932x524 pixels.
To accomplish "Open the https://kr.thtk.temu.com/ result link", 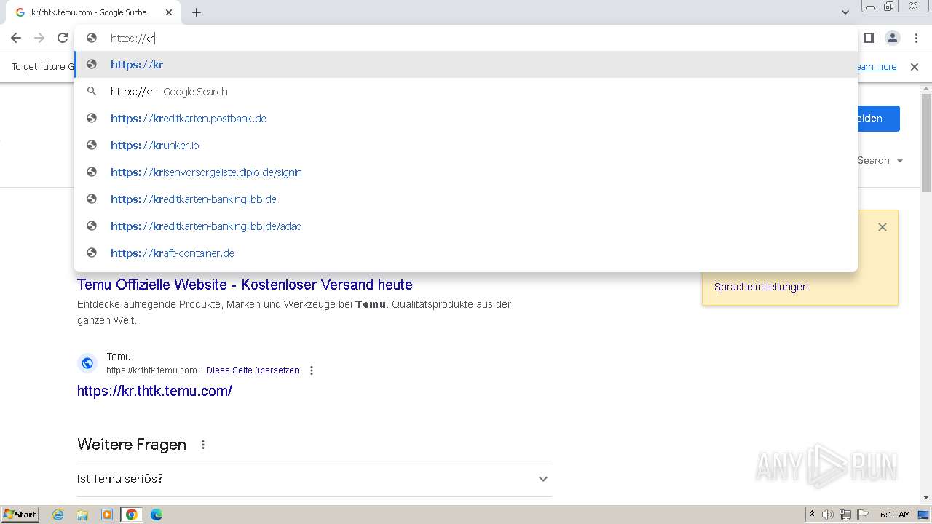I will pyautogui.click(x=154, y=391).
